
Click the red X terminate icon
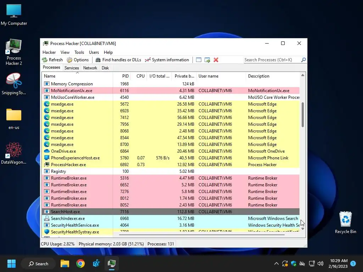[216, 60]
